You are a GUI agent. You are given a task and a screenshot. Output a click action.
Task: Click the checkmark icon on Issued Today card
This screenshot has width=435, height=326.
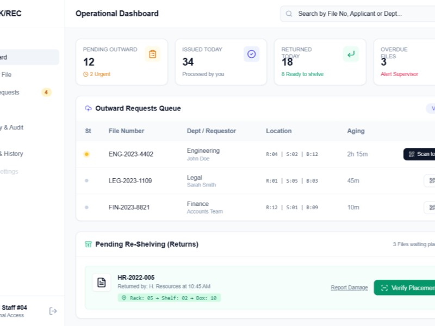coord(251,54)
